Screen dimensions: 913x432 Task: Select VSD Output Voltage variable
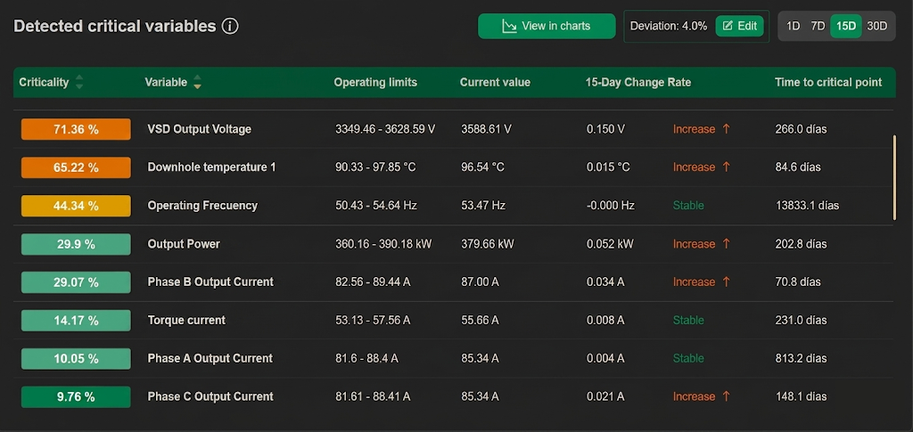(x=199, y=129)
